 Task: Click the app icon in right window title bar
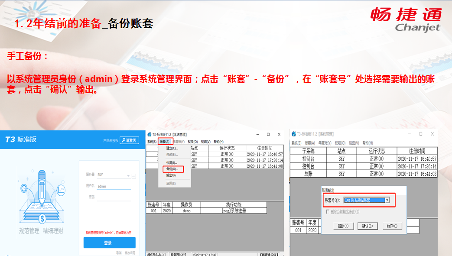coord(294,134)
